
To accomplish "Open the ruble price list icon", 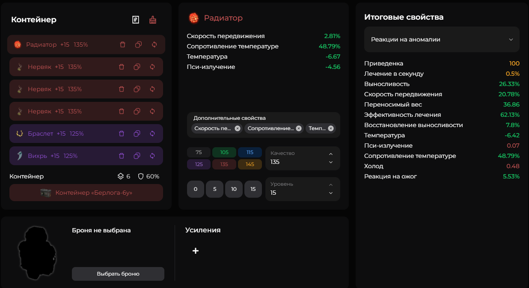I will pos(136,20).
